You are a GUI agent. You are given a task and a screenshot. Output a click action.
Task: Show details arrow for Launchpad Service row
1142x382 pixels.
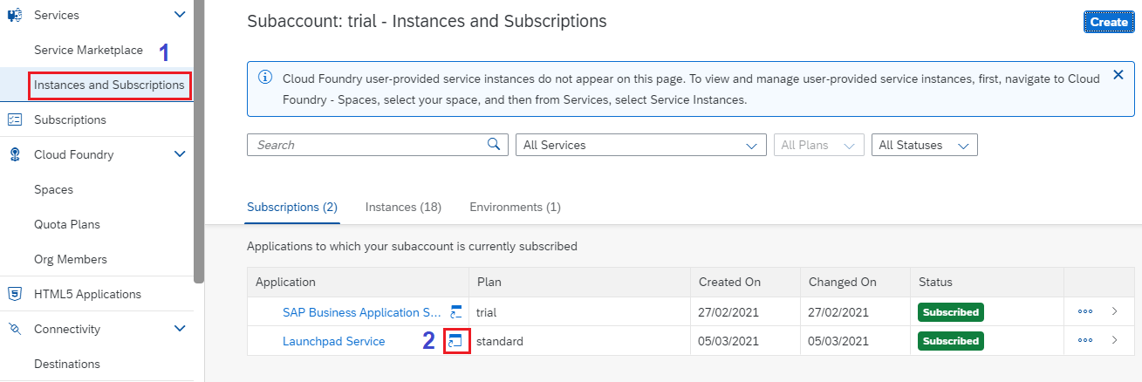1114,341
